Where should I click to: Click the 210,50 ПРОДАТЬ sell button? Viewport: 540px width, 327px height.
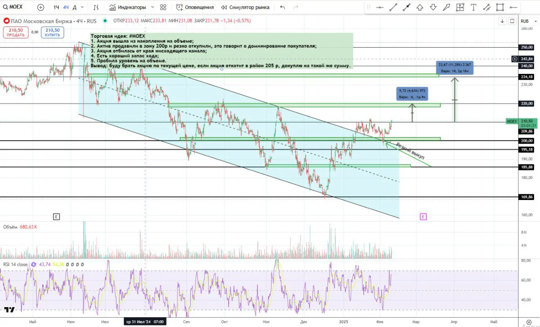pyautogui.click(x=16, y=32)
